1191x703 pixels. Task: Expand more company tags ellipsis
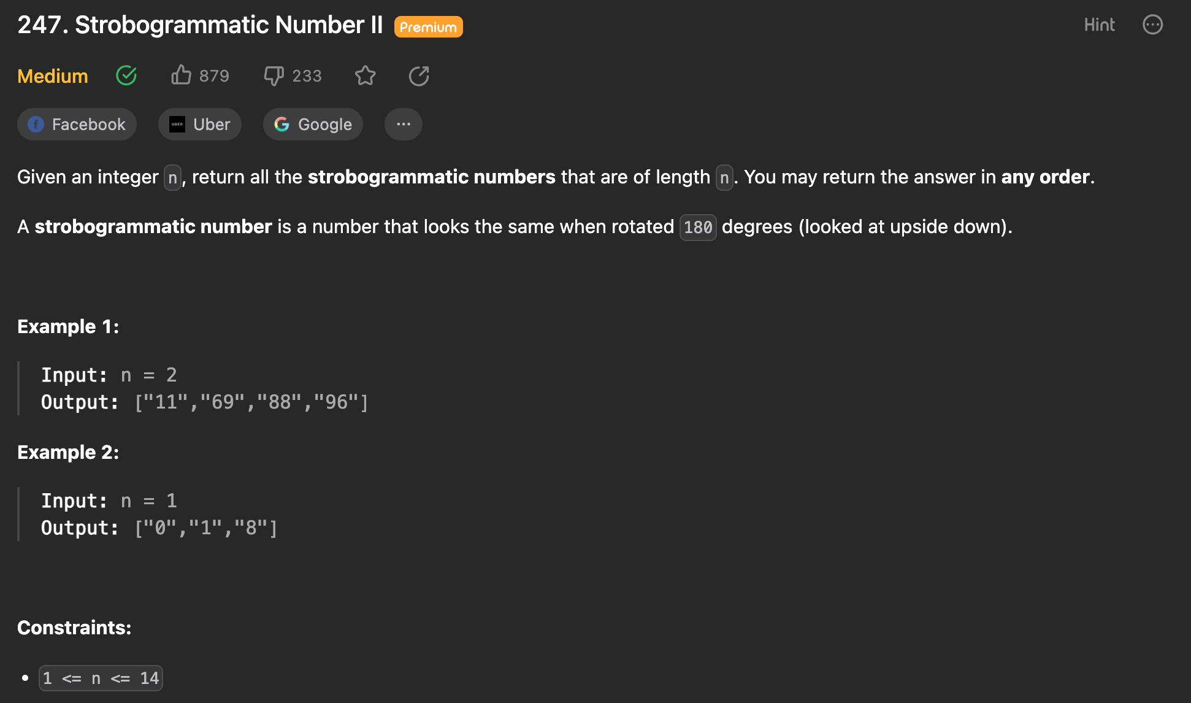(x=404, y=125)
